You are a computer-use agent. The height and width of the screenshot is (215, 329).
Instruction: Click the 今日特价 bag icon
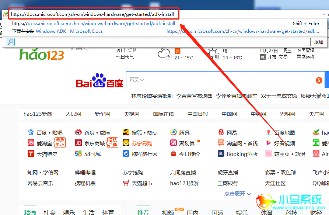point(174,154)
